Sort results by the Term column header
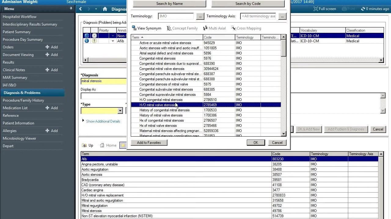The image size is (391, 219). (x=167, y=37)
